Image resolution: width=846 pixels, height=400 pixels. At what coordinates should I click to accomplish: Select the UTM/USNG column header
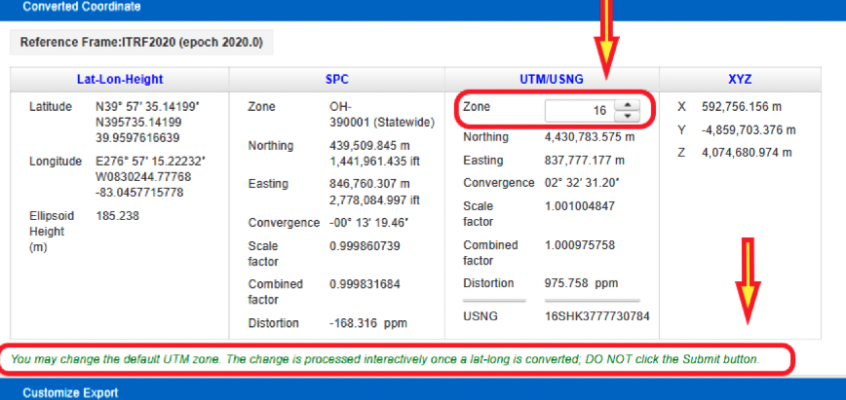click(552, 79)
